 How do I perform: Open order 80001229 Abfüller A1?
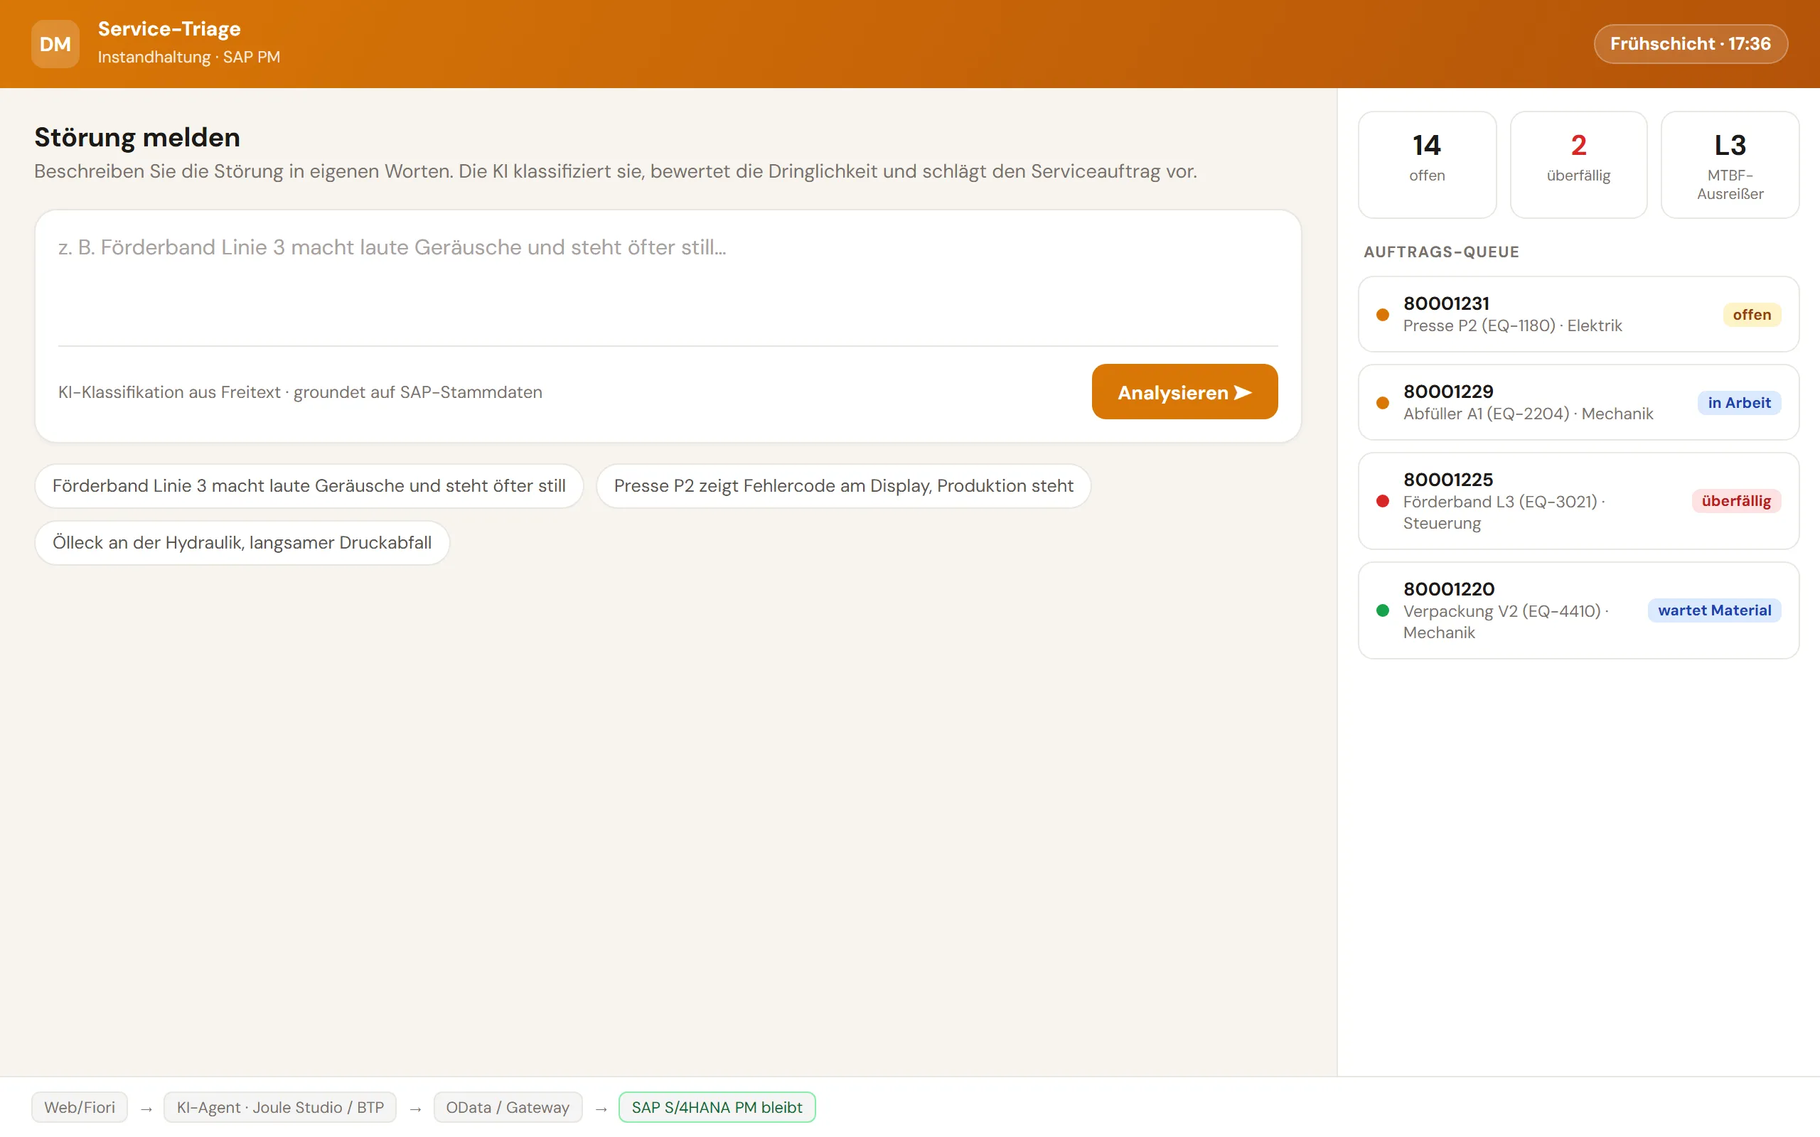coord(1578,402)
